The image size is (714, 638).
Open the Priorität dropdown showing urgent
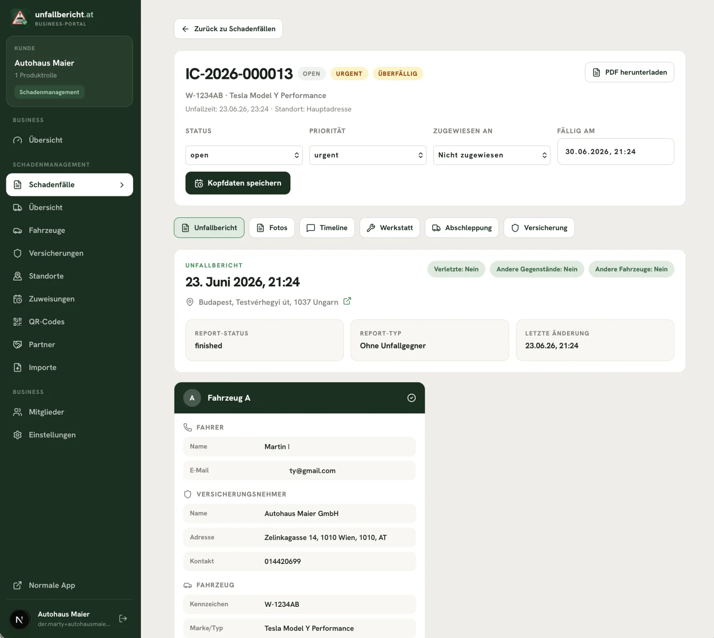[x=368, y=155]
